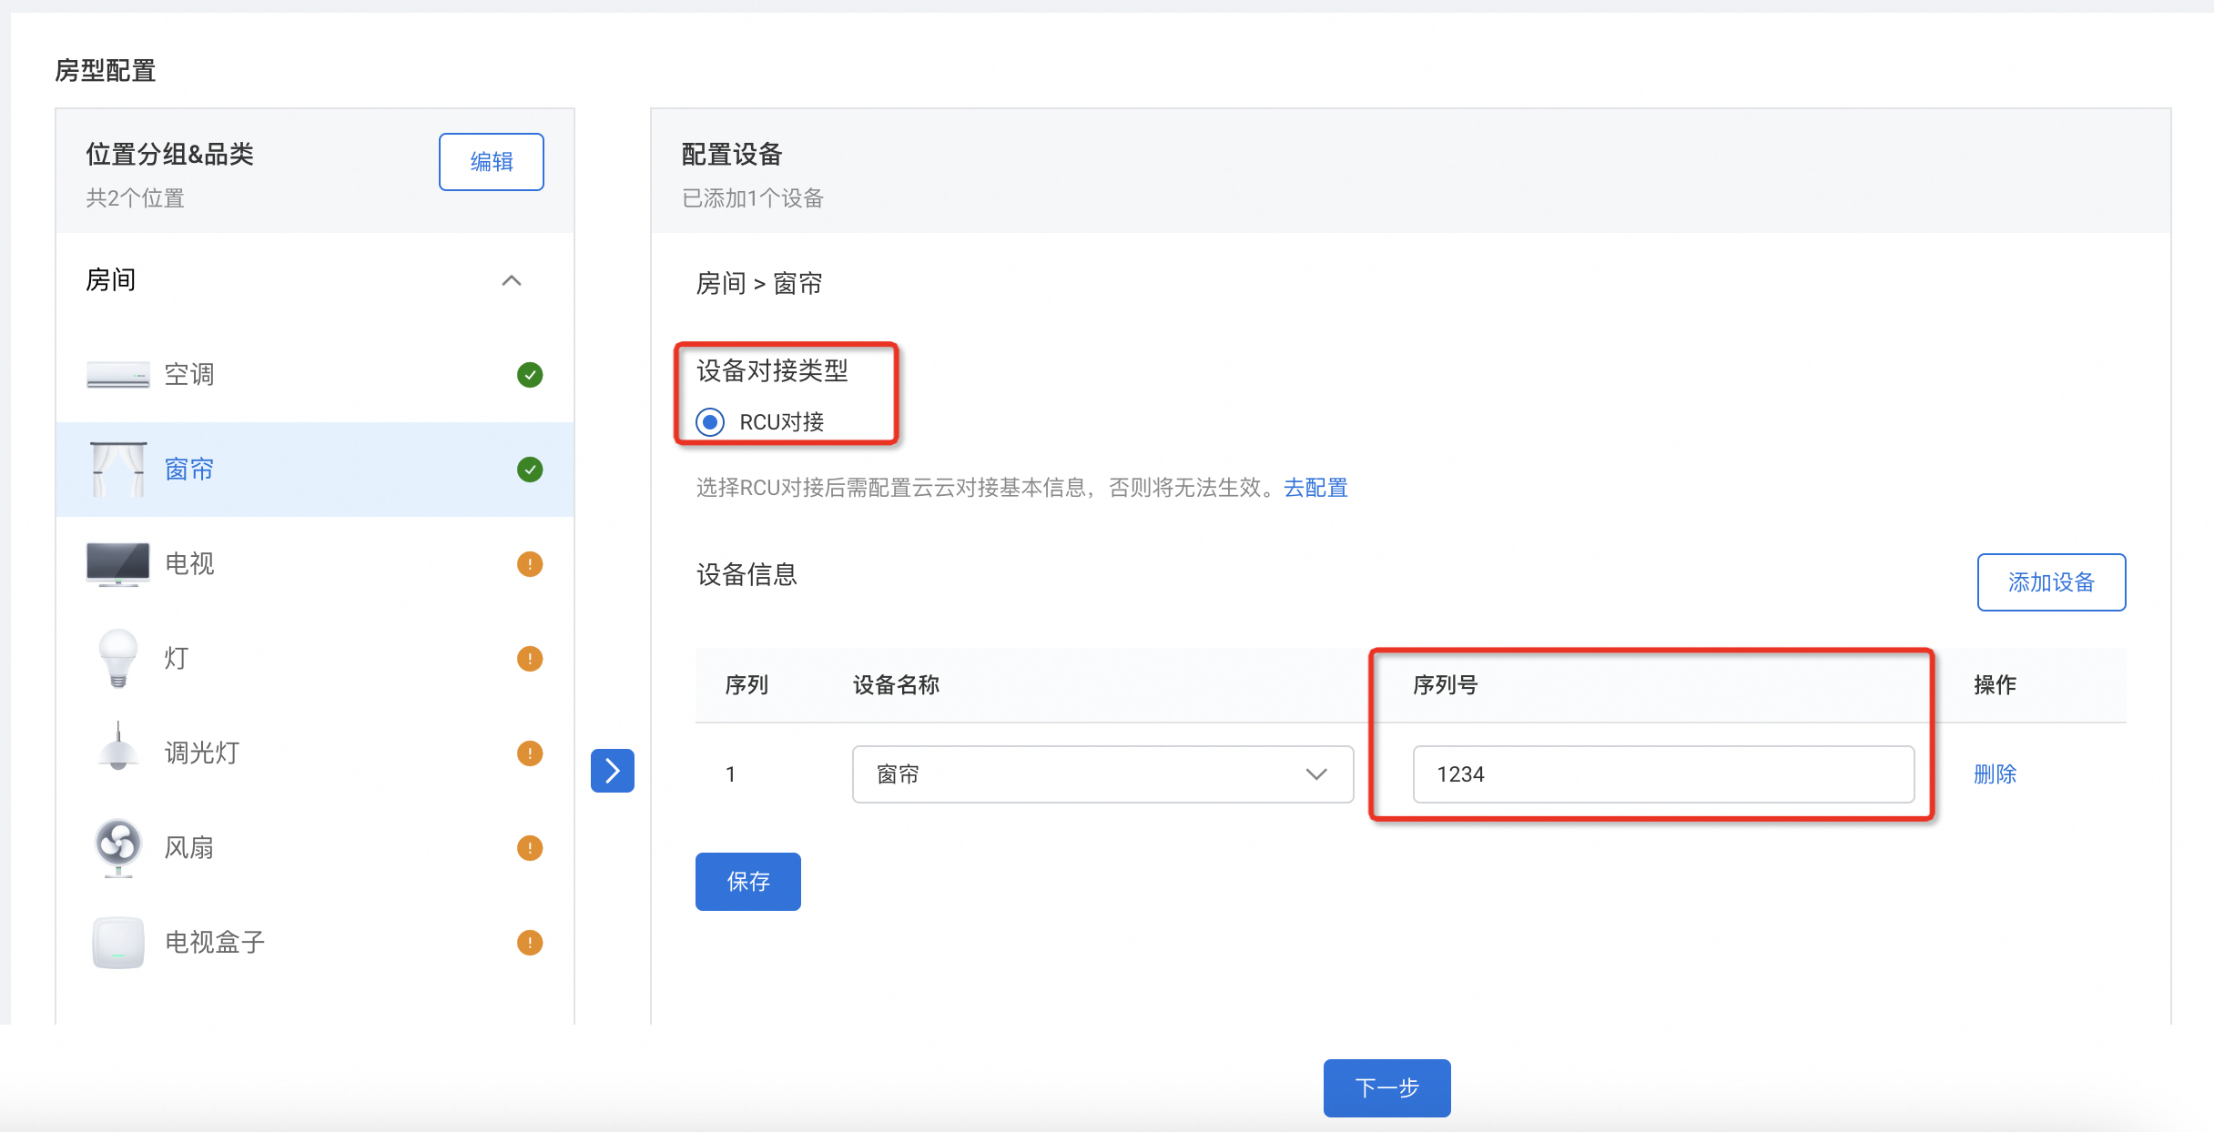The image size is (2214, 1132).
Task: Click the curtain device icon
Action: 118,470
